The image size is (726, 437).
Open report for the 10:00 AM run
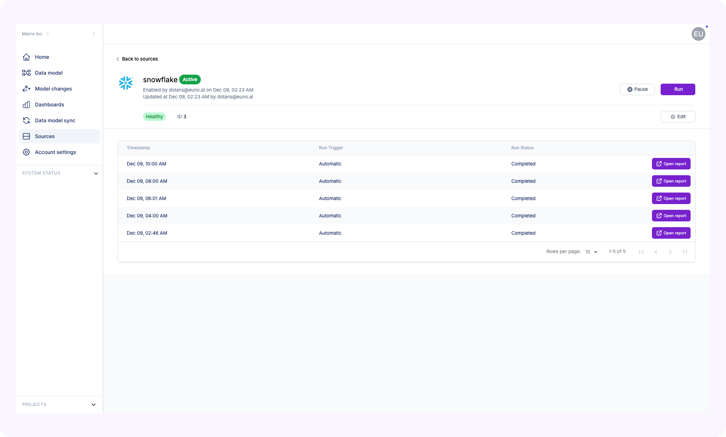click(671, 164)
